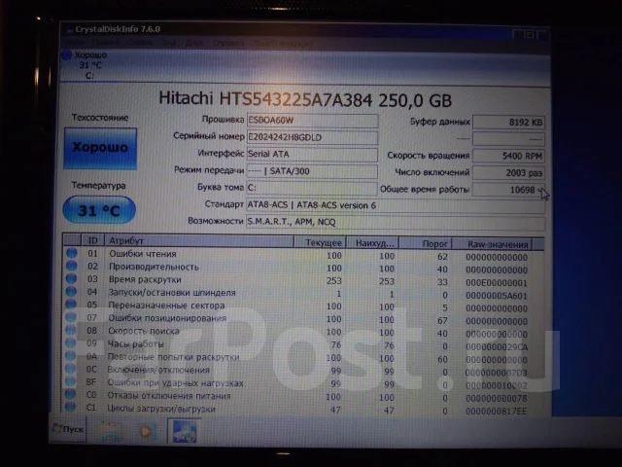Open the Справка menu
The width and height of the screenshot is (622, 467).
(x=228, y=43)
